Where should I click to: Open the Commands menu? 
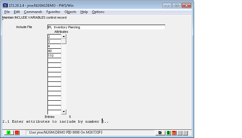point(33,12)
